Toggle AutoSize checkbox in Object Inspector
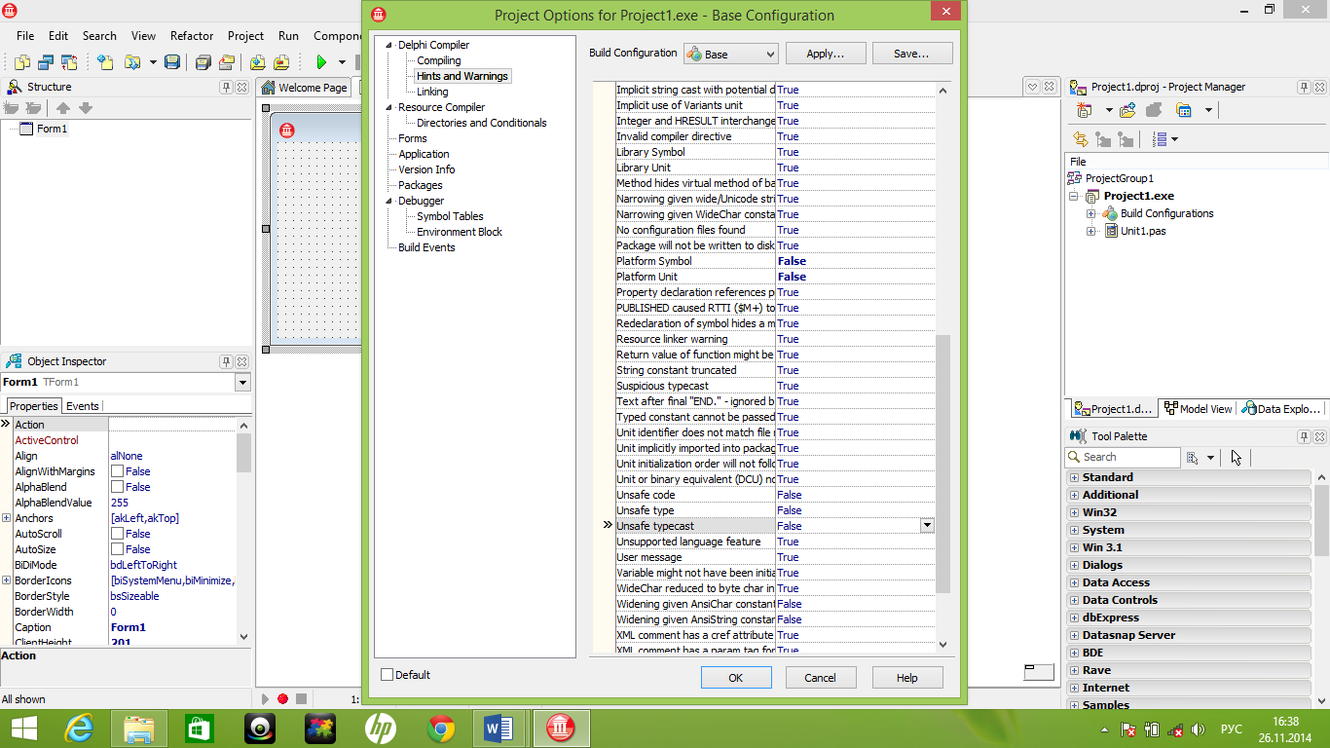 point(117,549)
